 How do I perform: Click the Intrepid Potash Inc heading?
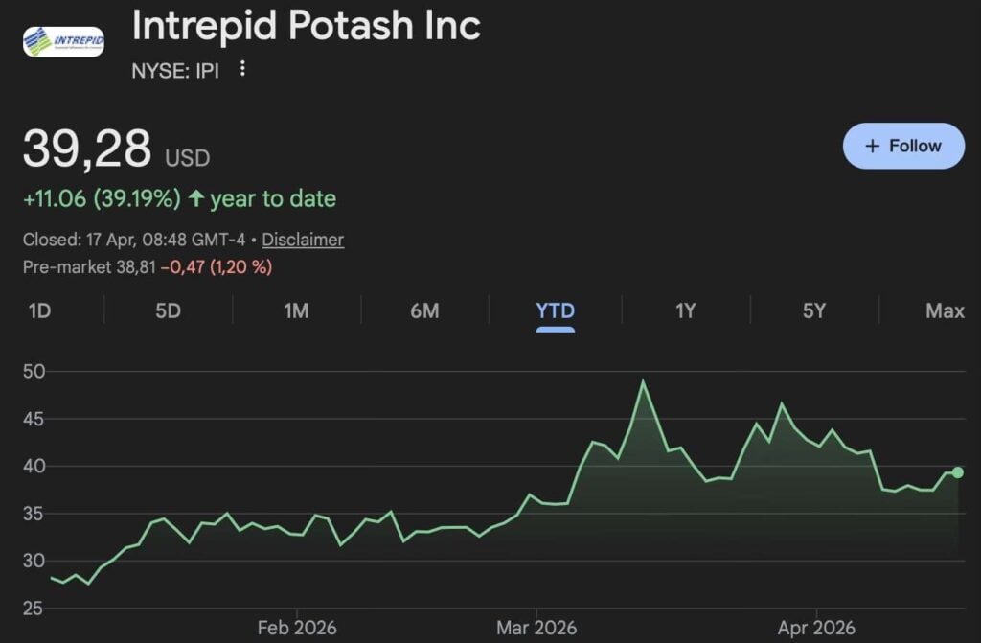(306, 27)
